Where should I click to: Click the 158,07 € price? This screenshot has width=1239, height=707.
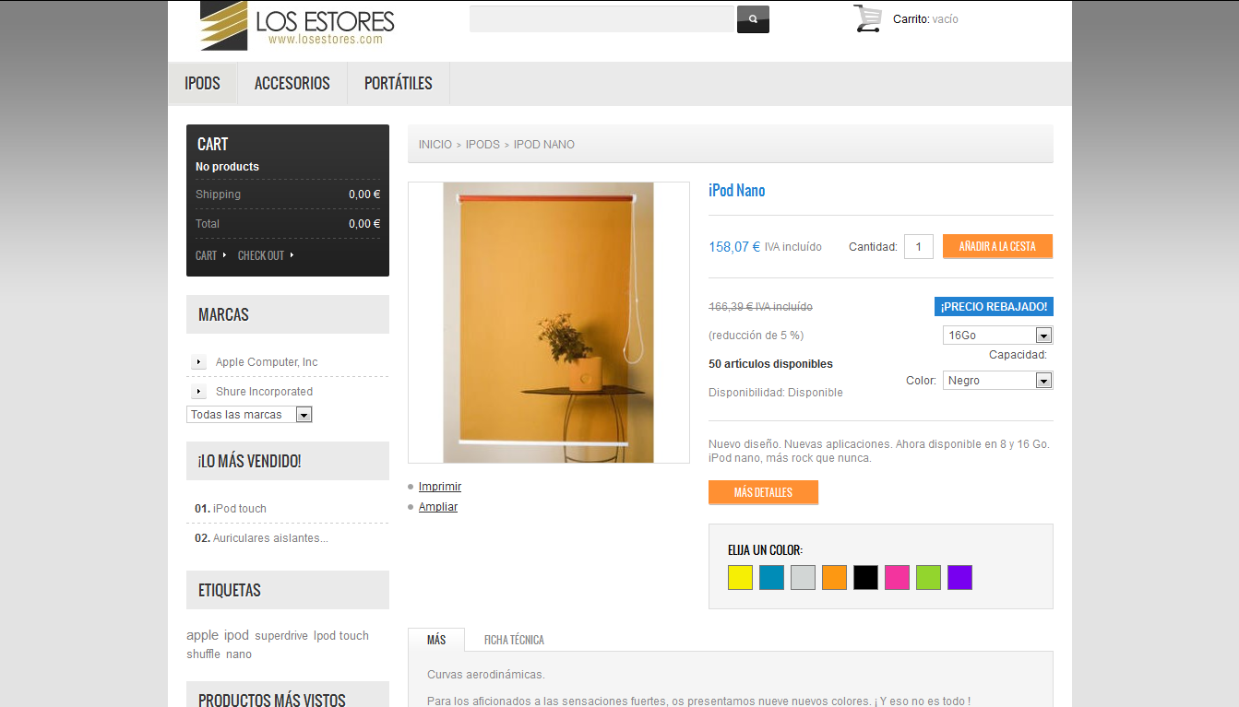point(734,247)
